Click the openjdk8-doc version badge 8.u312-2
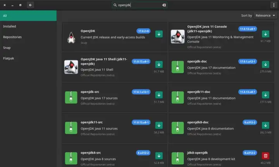The width and height of the screenshot is (279, 167). (x=250, y=123)
